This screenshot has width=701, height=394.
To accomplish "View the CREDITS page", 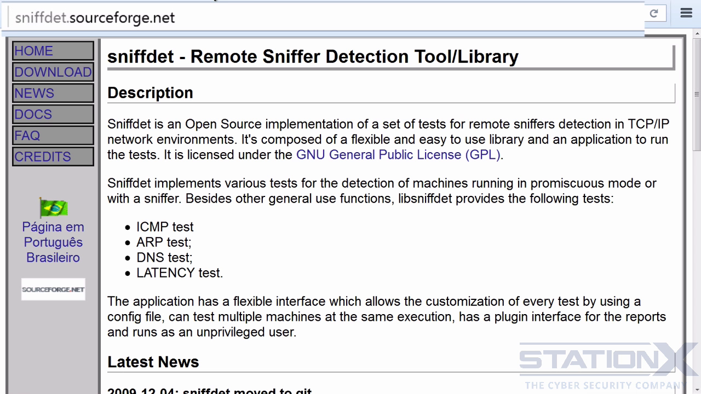I will [53, 157].
